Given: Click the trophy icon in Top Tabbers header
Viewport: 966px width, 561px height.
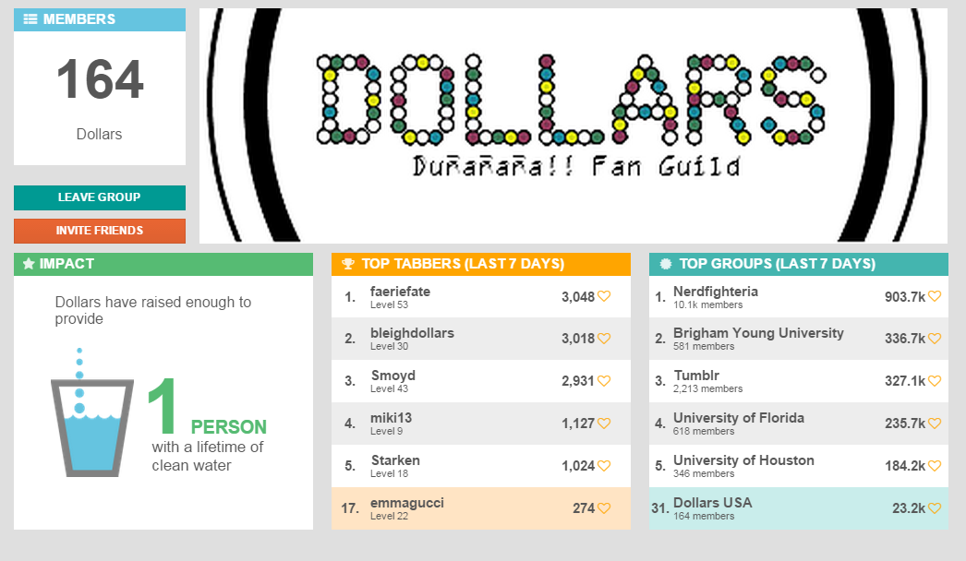Looking at the screenshot, I should pos(348,264).
